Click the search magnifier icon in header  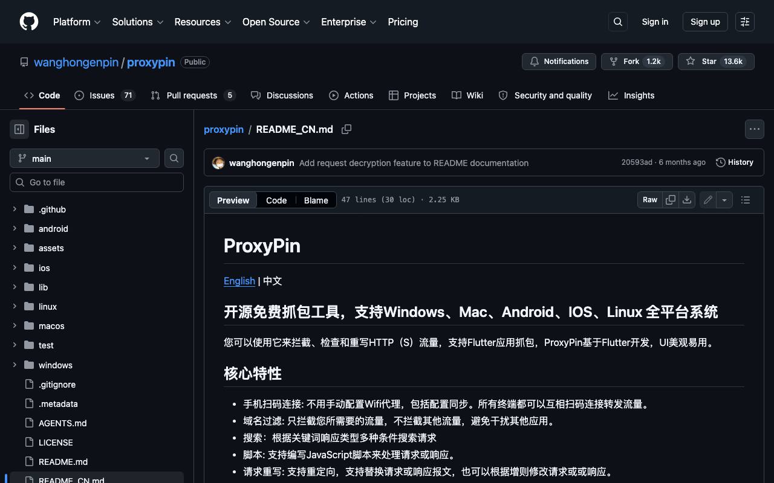click(x=618, y=22)
